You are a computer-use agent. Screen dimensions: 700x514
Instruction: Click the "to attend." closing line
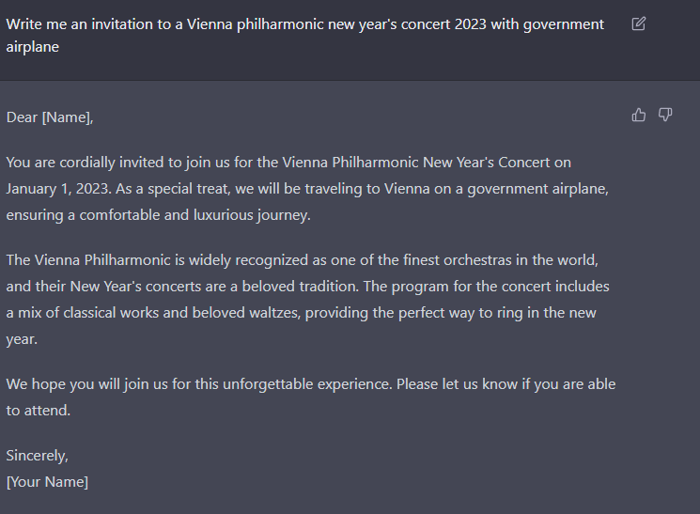(x=38, y=411)
